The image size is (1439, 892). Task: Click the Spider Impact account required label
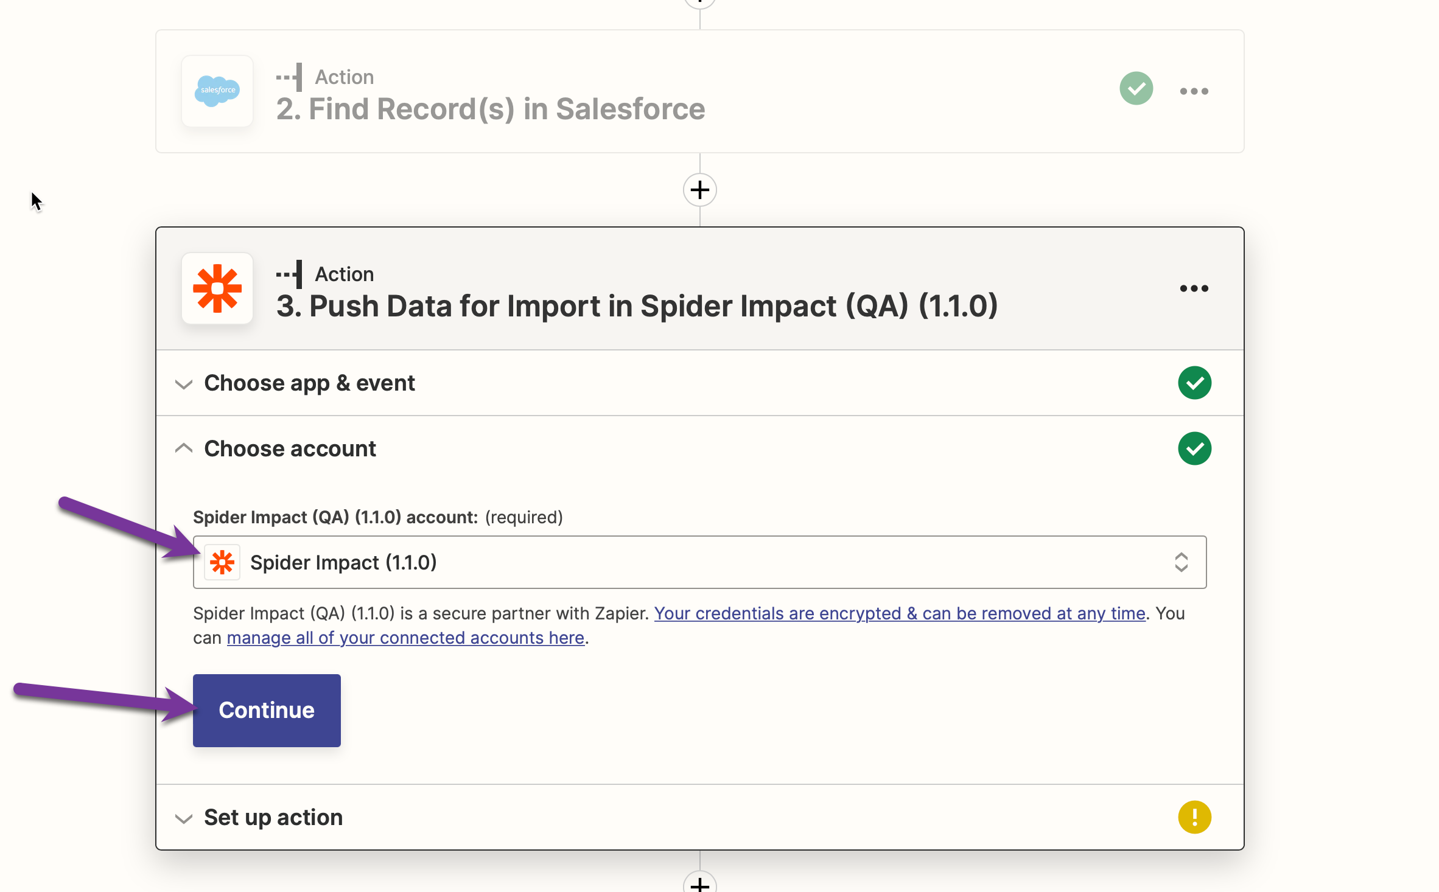click(x=378, y=517)
